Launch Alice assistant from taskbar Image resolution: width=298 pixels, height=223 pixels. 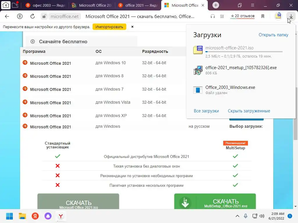click(48, 216)
